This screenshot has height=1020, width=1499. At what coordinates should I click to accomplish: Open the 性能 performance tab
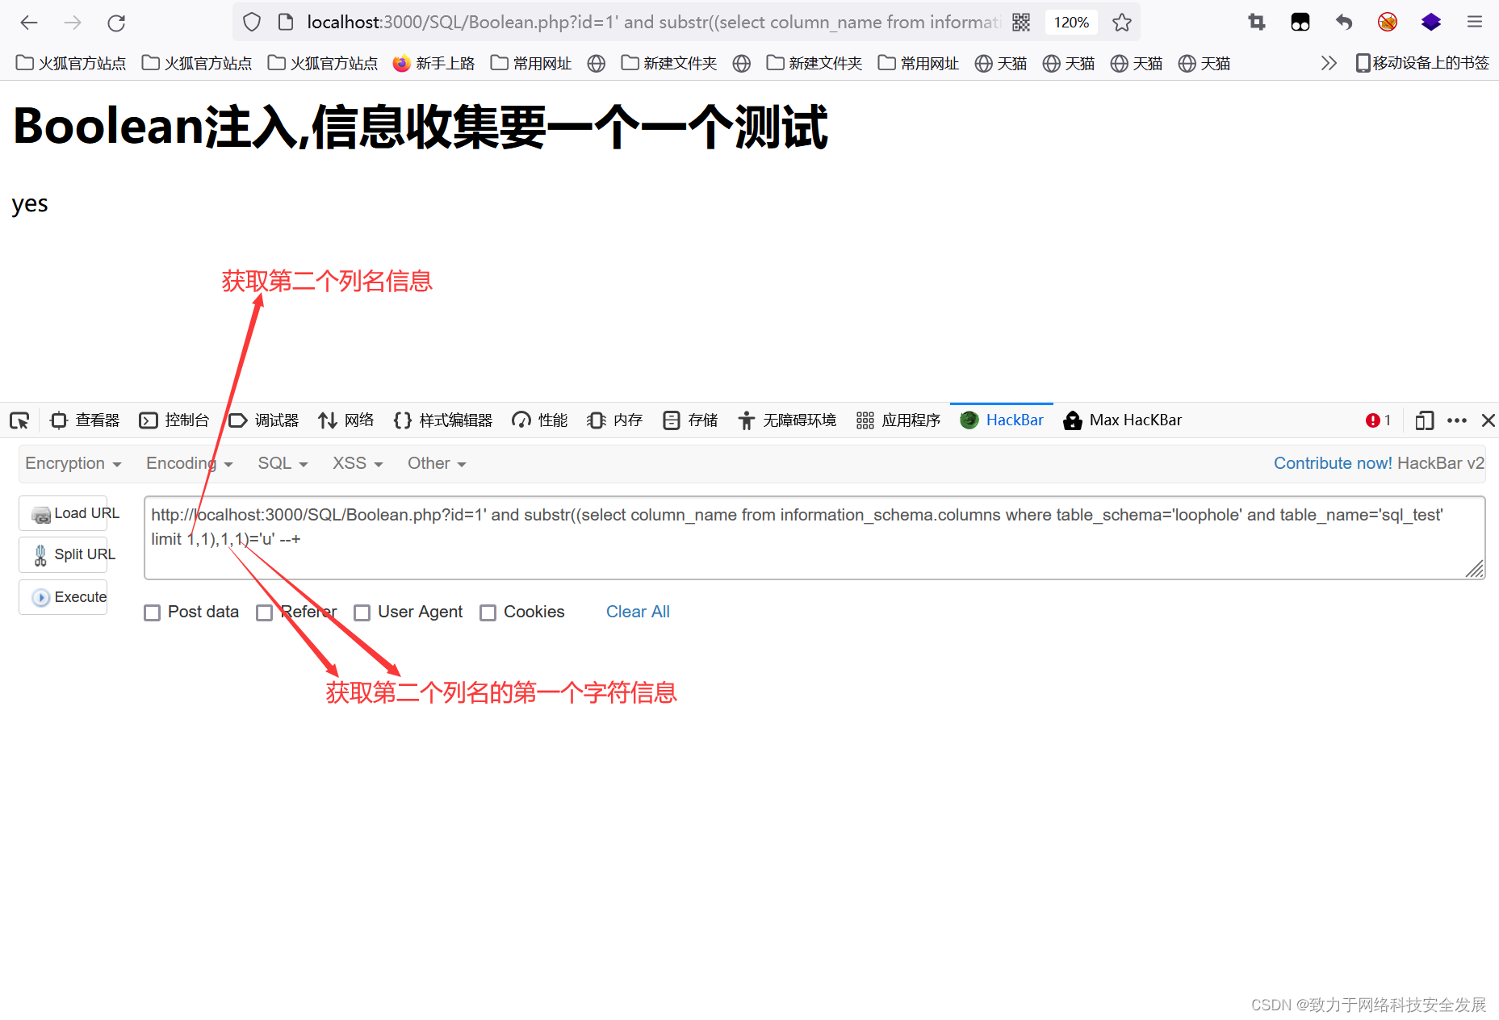540,420
